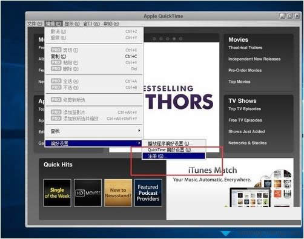Choose 复制 (C) from the edit menu

click(94, 56)
